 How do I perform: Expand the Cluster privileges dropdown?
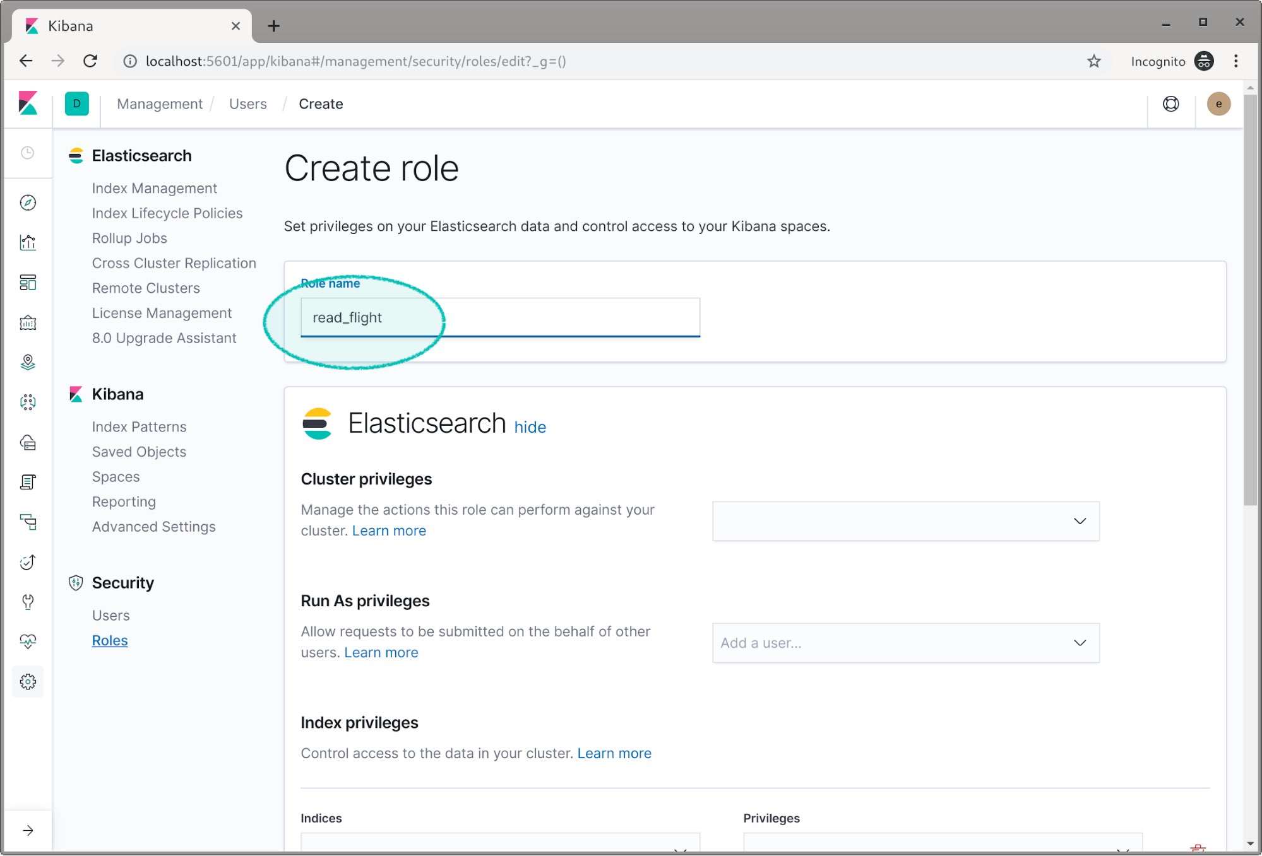905,520
